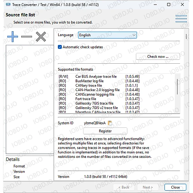Screen dimensions: 193x193
Task: Add a source file with plus icon
Action: pyautogui.click(x=13, y=37)
